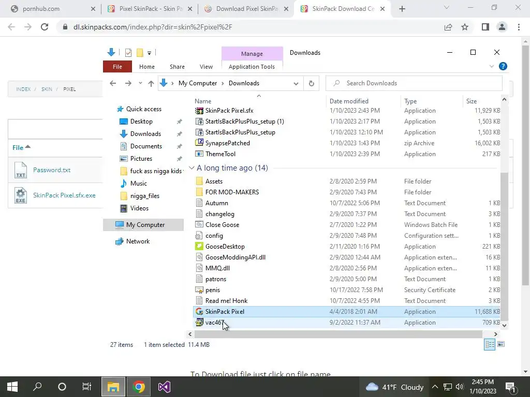
Task: Select Music in the navigation pane
Action: click(139, 184)
